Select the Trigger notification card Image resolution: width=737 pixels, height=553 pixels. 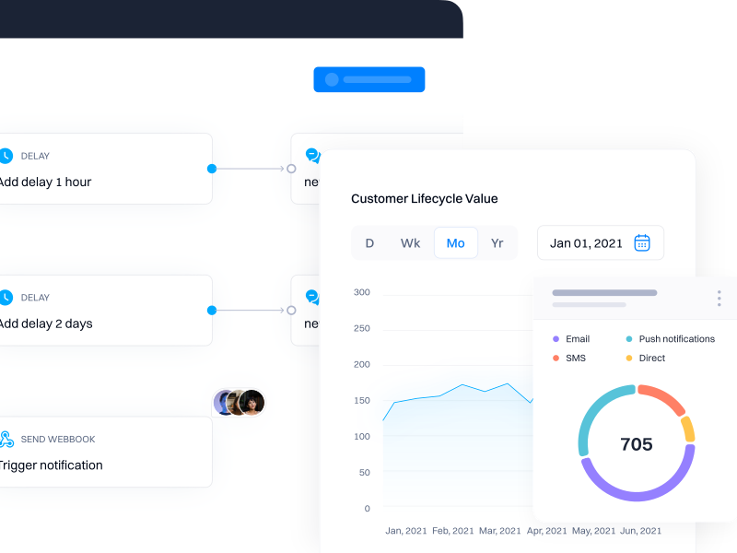103,452
